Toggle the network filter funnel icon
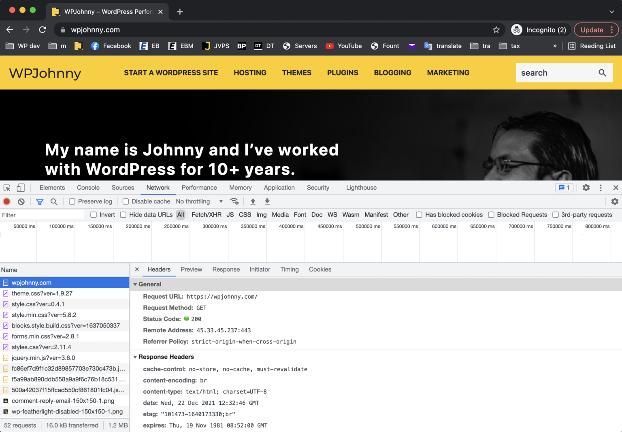The width and height of the screenshot is (622, 432). tap(40, 201)
